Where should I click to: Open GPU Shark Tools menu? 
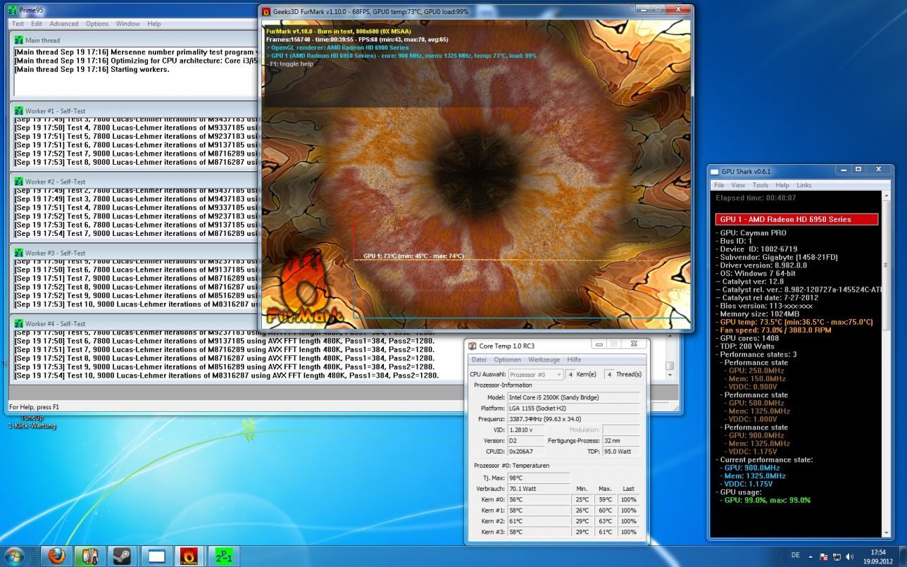point(761,185)
